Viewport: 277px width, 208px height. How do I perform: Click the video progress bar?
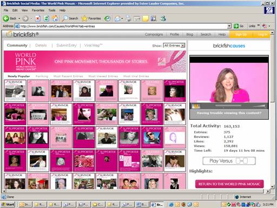point(228,105)
